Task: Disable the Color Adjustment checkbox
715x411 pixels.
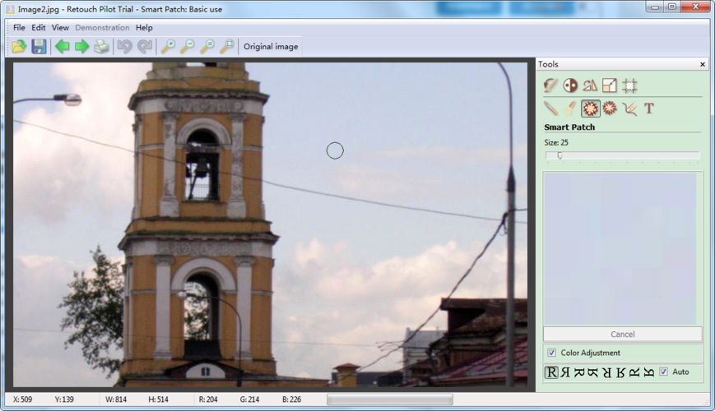Action: tap(551, 353)
